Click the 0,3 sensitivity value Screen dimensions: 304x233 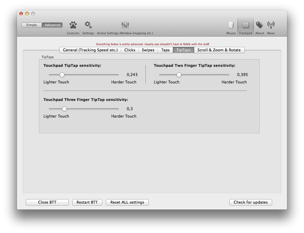click(x=130, y=109)
